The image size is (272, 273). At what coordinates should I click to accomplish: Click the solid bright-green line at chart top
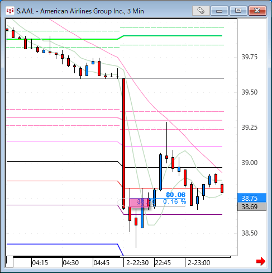114,38
